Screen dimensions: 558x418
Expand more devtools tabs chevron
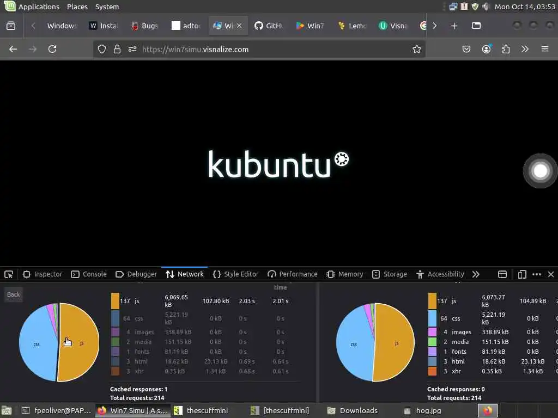point(476,274)
